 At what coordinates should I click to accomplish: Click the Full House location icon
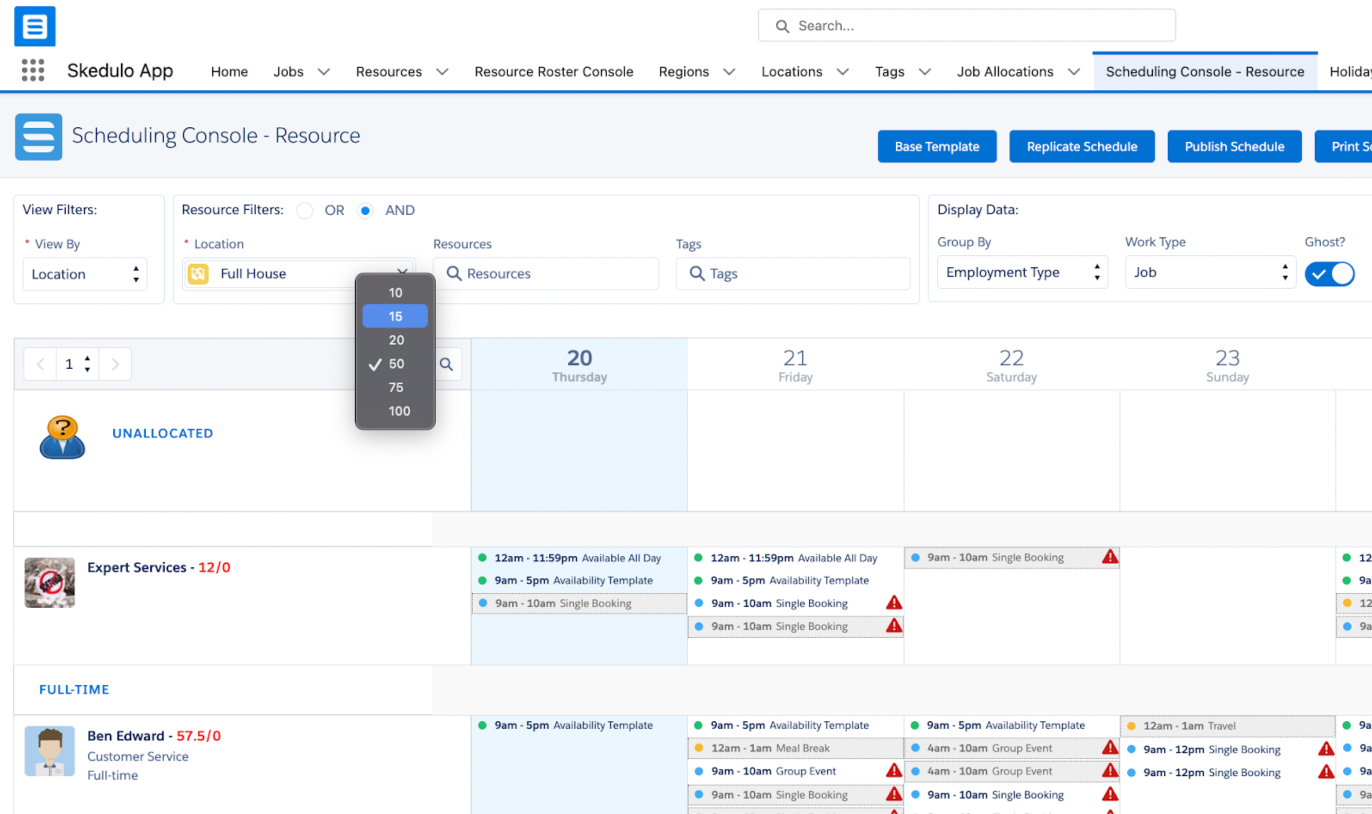pyautogui.click(x=198, y=273)
